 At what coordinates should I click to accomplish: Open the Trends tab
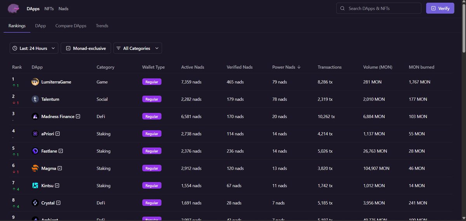(x=102, y=26)
